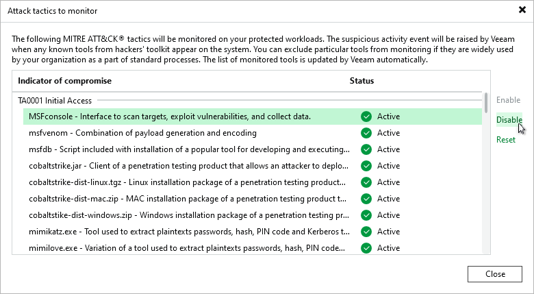Click the Active check icon for mimikatz.exe
The image size is (534, 294).
[366, 232]
